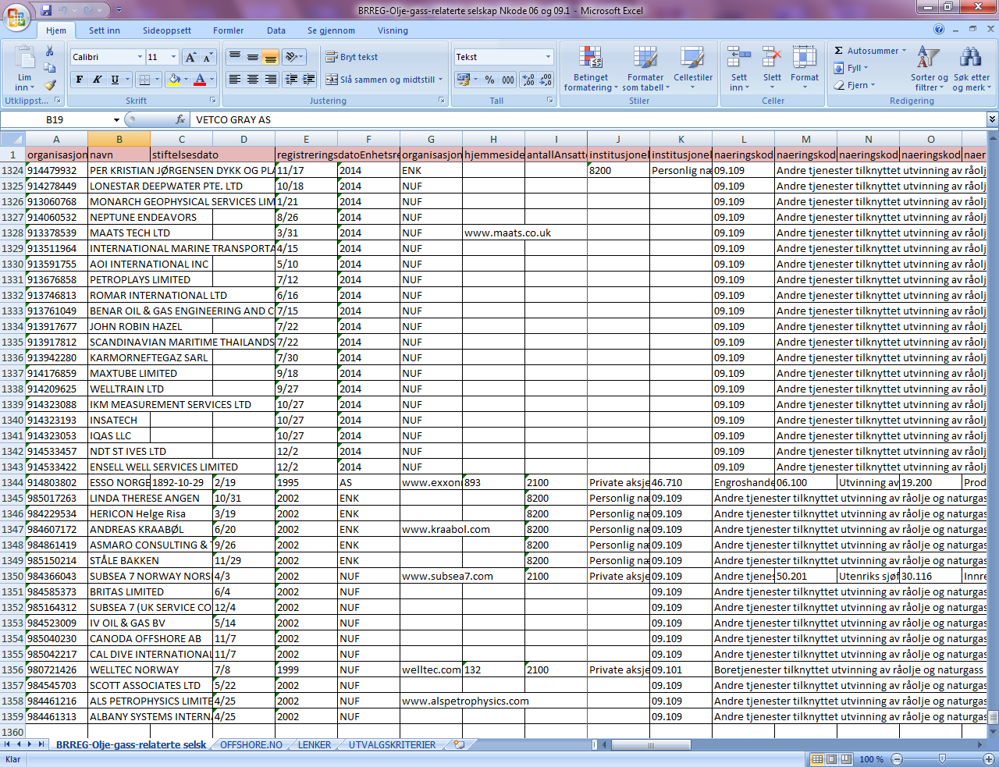This screenshot has width=999, height=767.
Task: Switch to normal view in status bar
Action: pyautogui.click(x=817, y=759)
